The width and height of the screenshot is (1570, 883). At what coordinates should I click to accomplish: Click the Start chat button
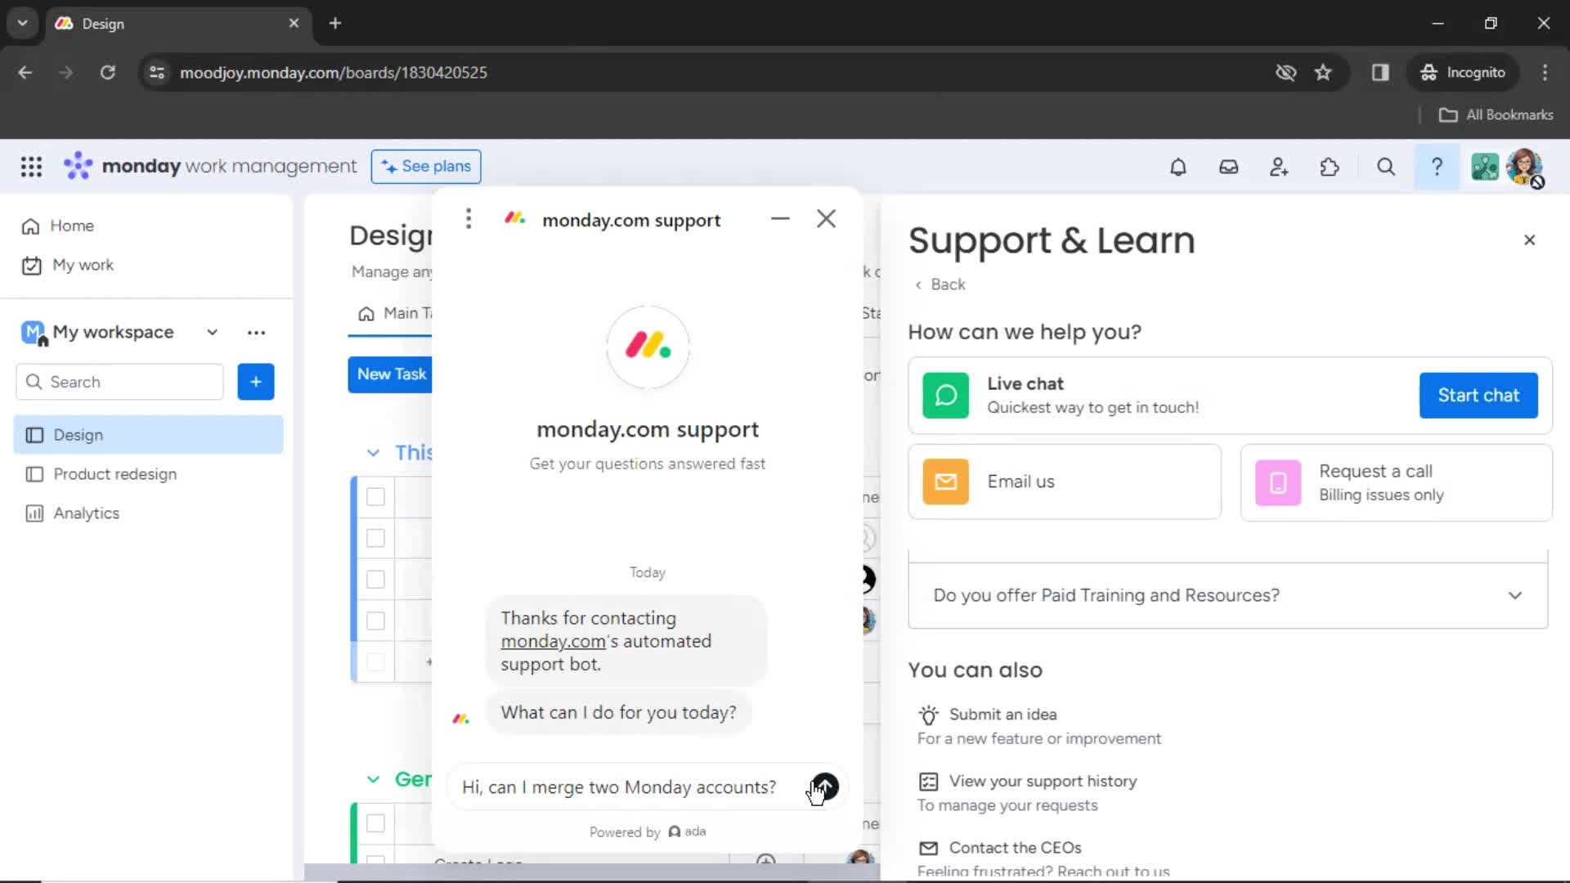(1478, 396)
